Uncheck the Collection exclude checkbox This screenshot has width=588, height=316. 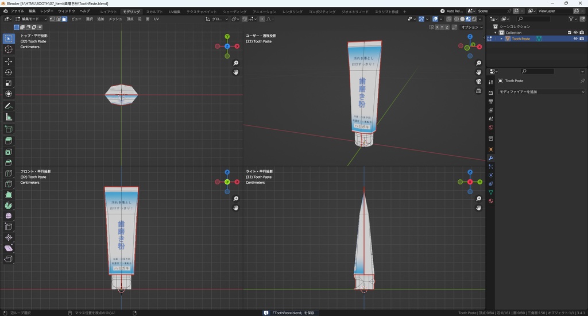pyautogui.click(x=570, y=33)
